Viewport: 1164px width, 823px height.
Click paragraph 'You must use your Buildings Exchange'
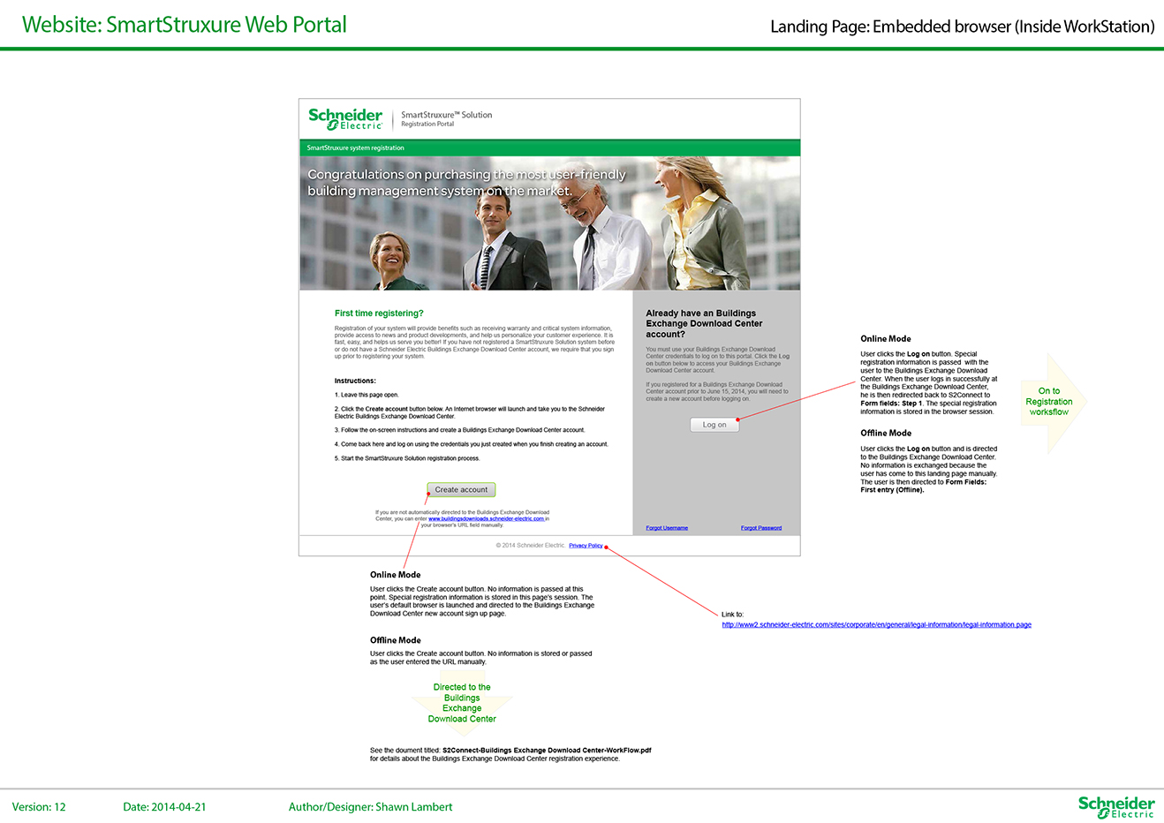point(717,360)
